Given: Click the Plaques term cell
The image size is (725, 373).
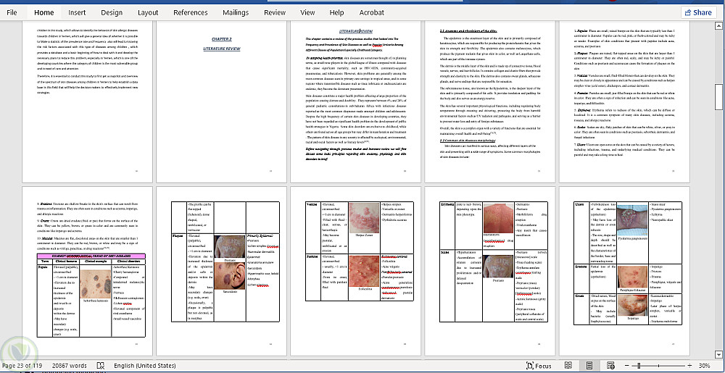Looking at the screenshot, I should (x=178, y=278).
